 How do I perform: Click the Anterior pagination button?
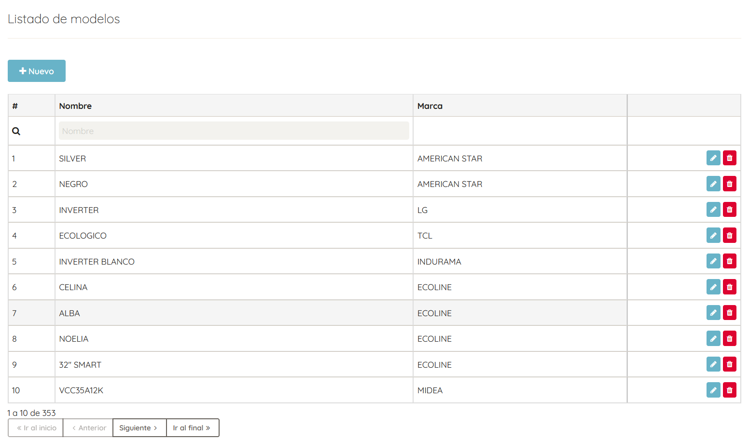88,428
